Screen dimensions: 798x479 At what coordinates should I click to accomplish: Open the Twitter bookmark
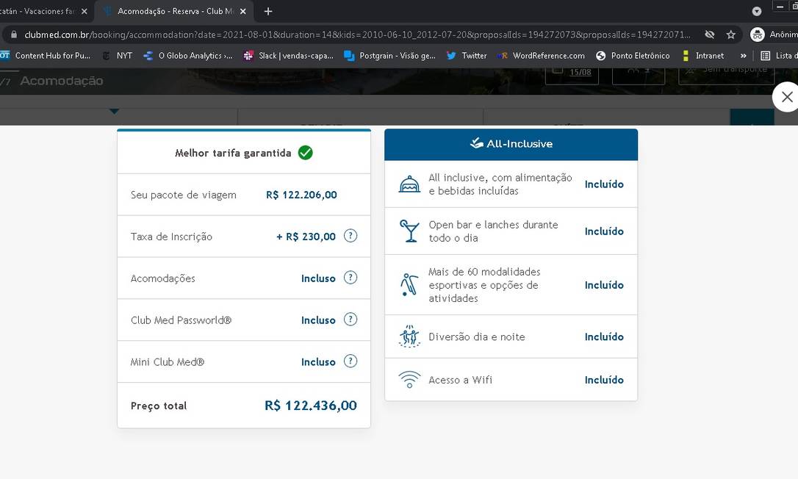467,55
